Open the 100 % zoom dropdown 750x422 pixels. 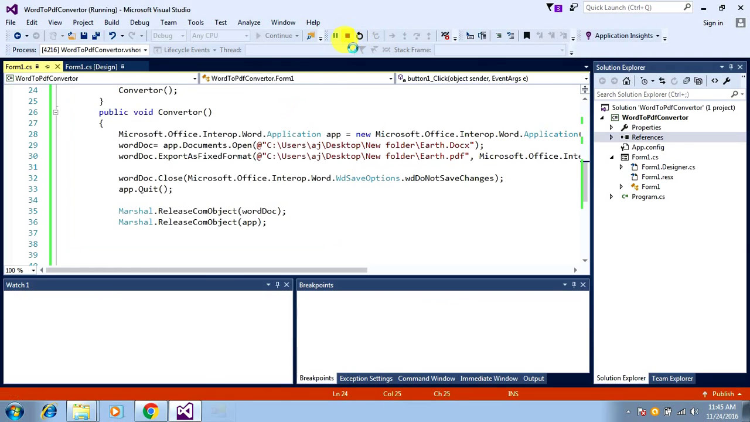point(33,270)
